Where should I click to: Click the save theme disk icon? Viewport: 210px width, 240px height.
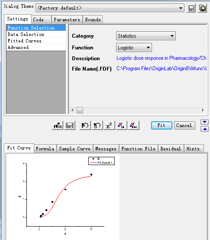pos(191,8)
